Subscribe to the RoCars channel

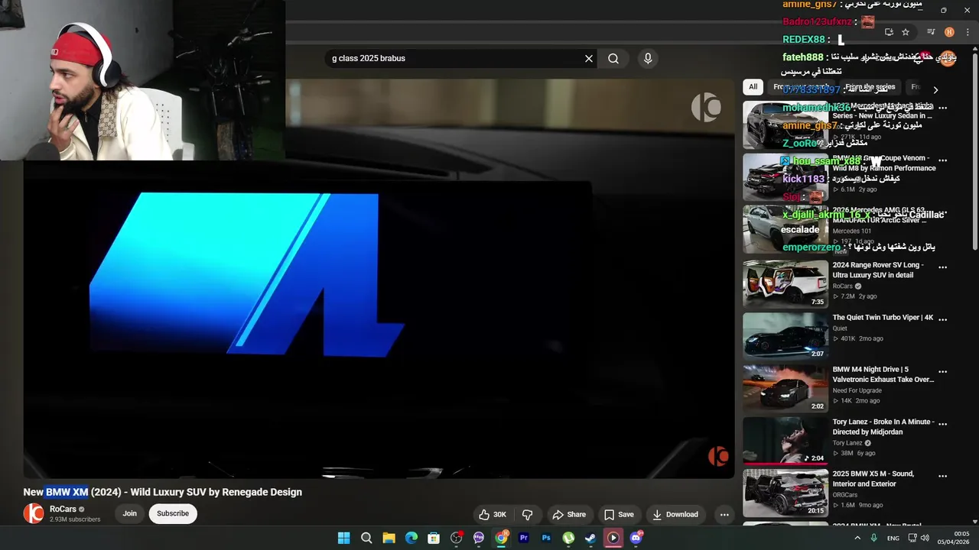pos(173,513)
